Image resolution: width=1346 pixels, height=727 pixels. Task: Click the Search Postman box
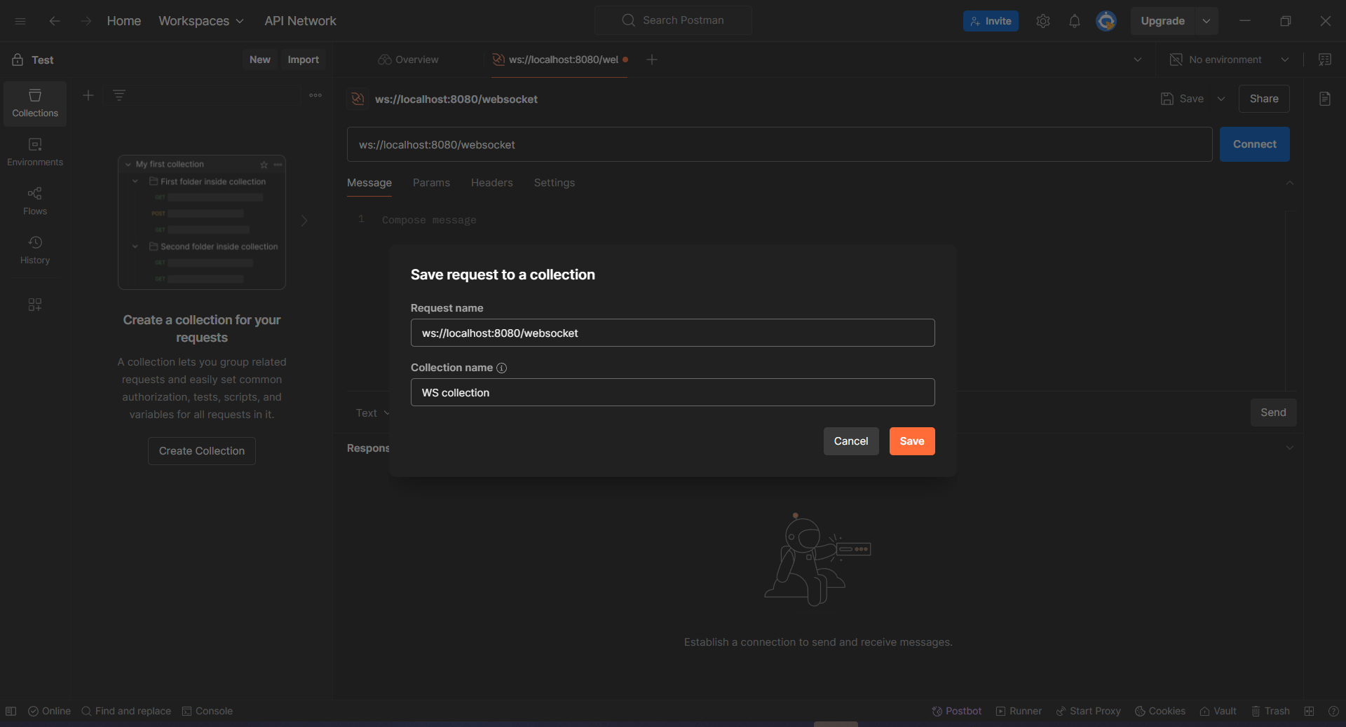[x=673, y=20]
